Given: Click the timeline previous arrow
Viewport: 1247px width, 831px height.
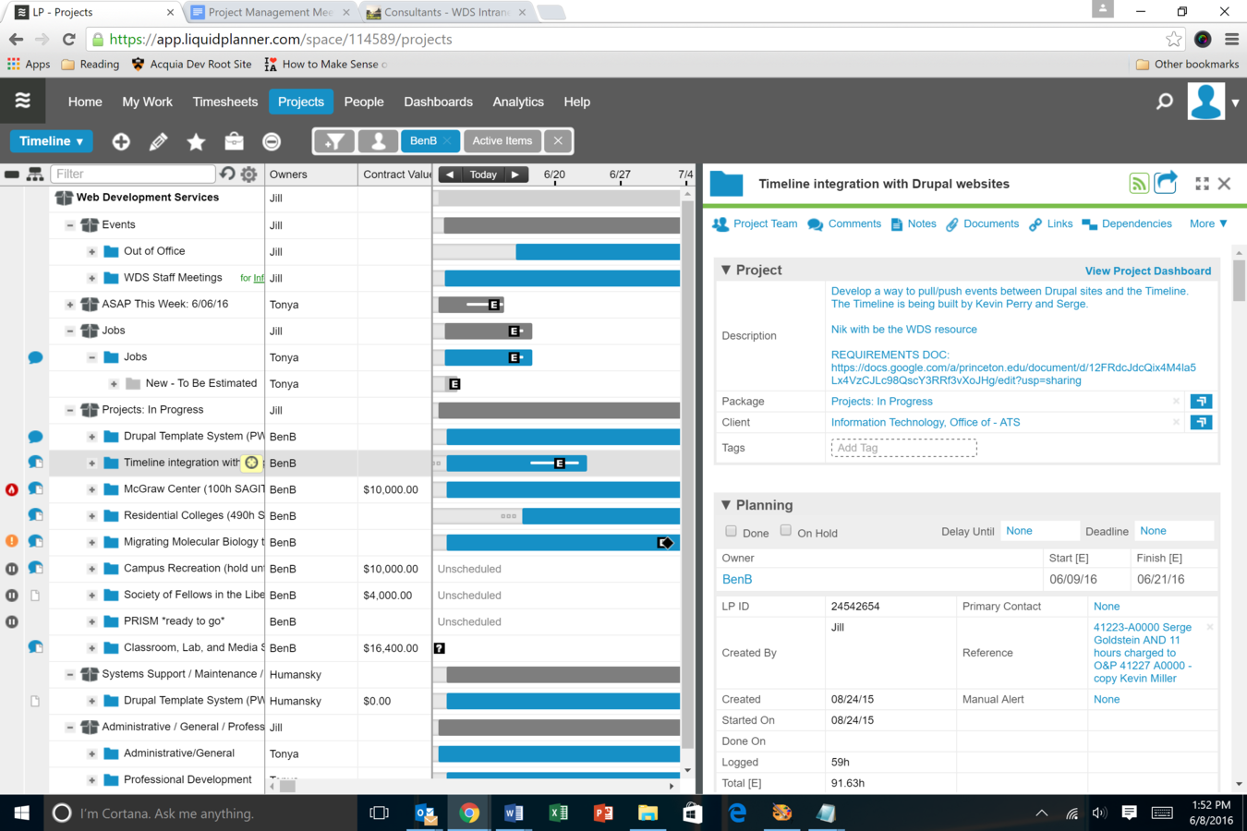Looking at the screenshot, I should [450, 175].
